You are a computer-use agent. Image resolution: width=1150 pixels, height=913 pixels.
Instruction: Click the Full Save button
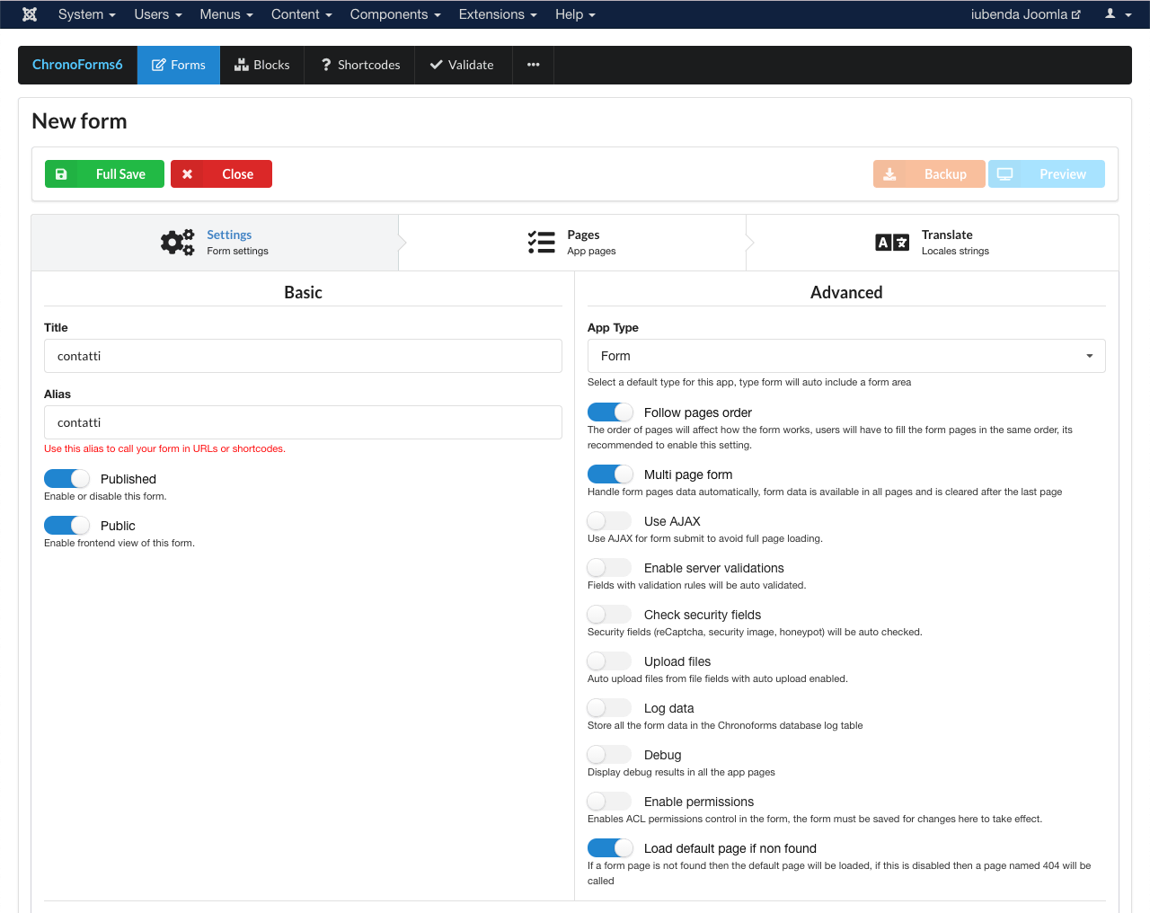pyautogui.click(x=104, y=173)
